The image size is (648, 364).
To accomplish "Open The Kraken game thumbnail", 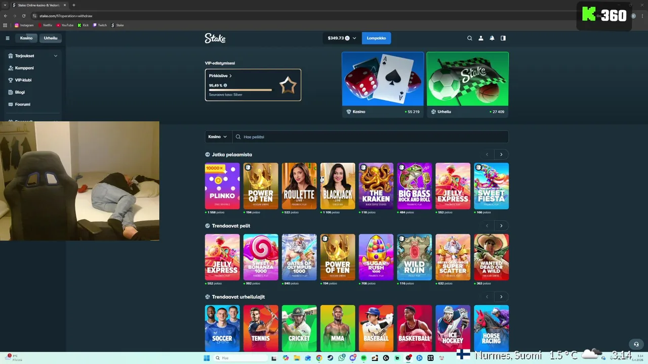I will (376, 186).
